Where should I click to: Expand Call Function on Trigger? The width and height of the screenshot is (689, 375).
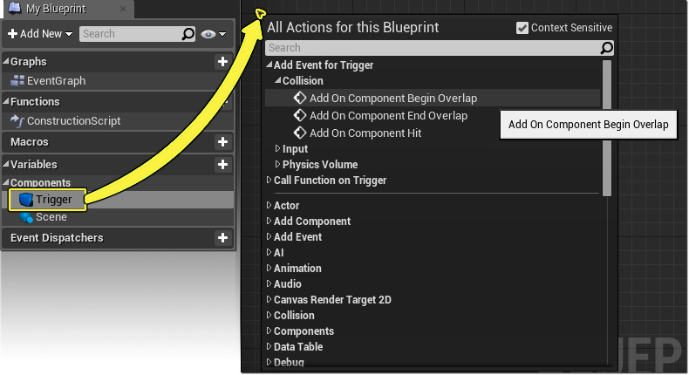269,181
